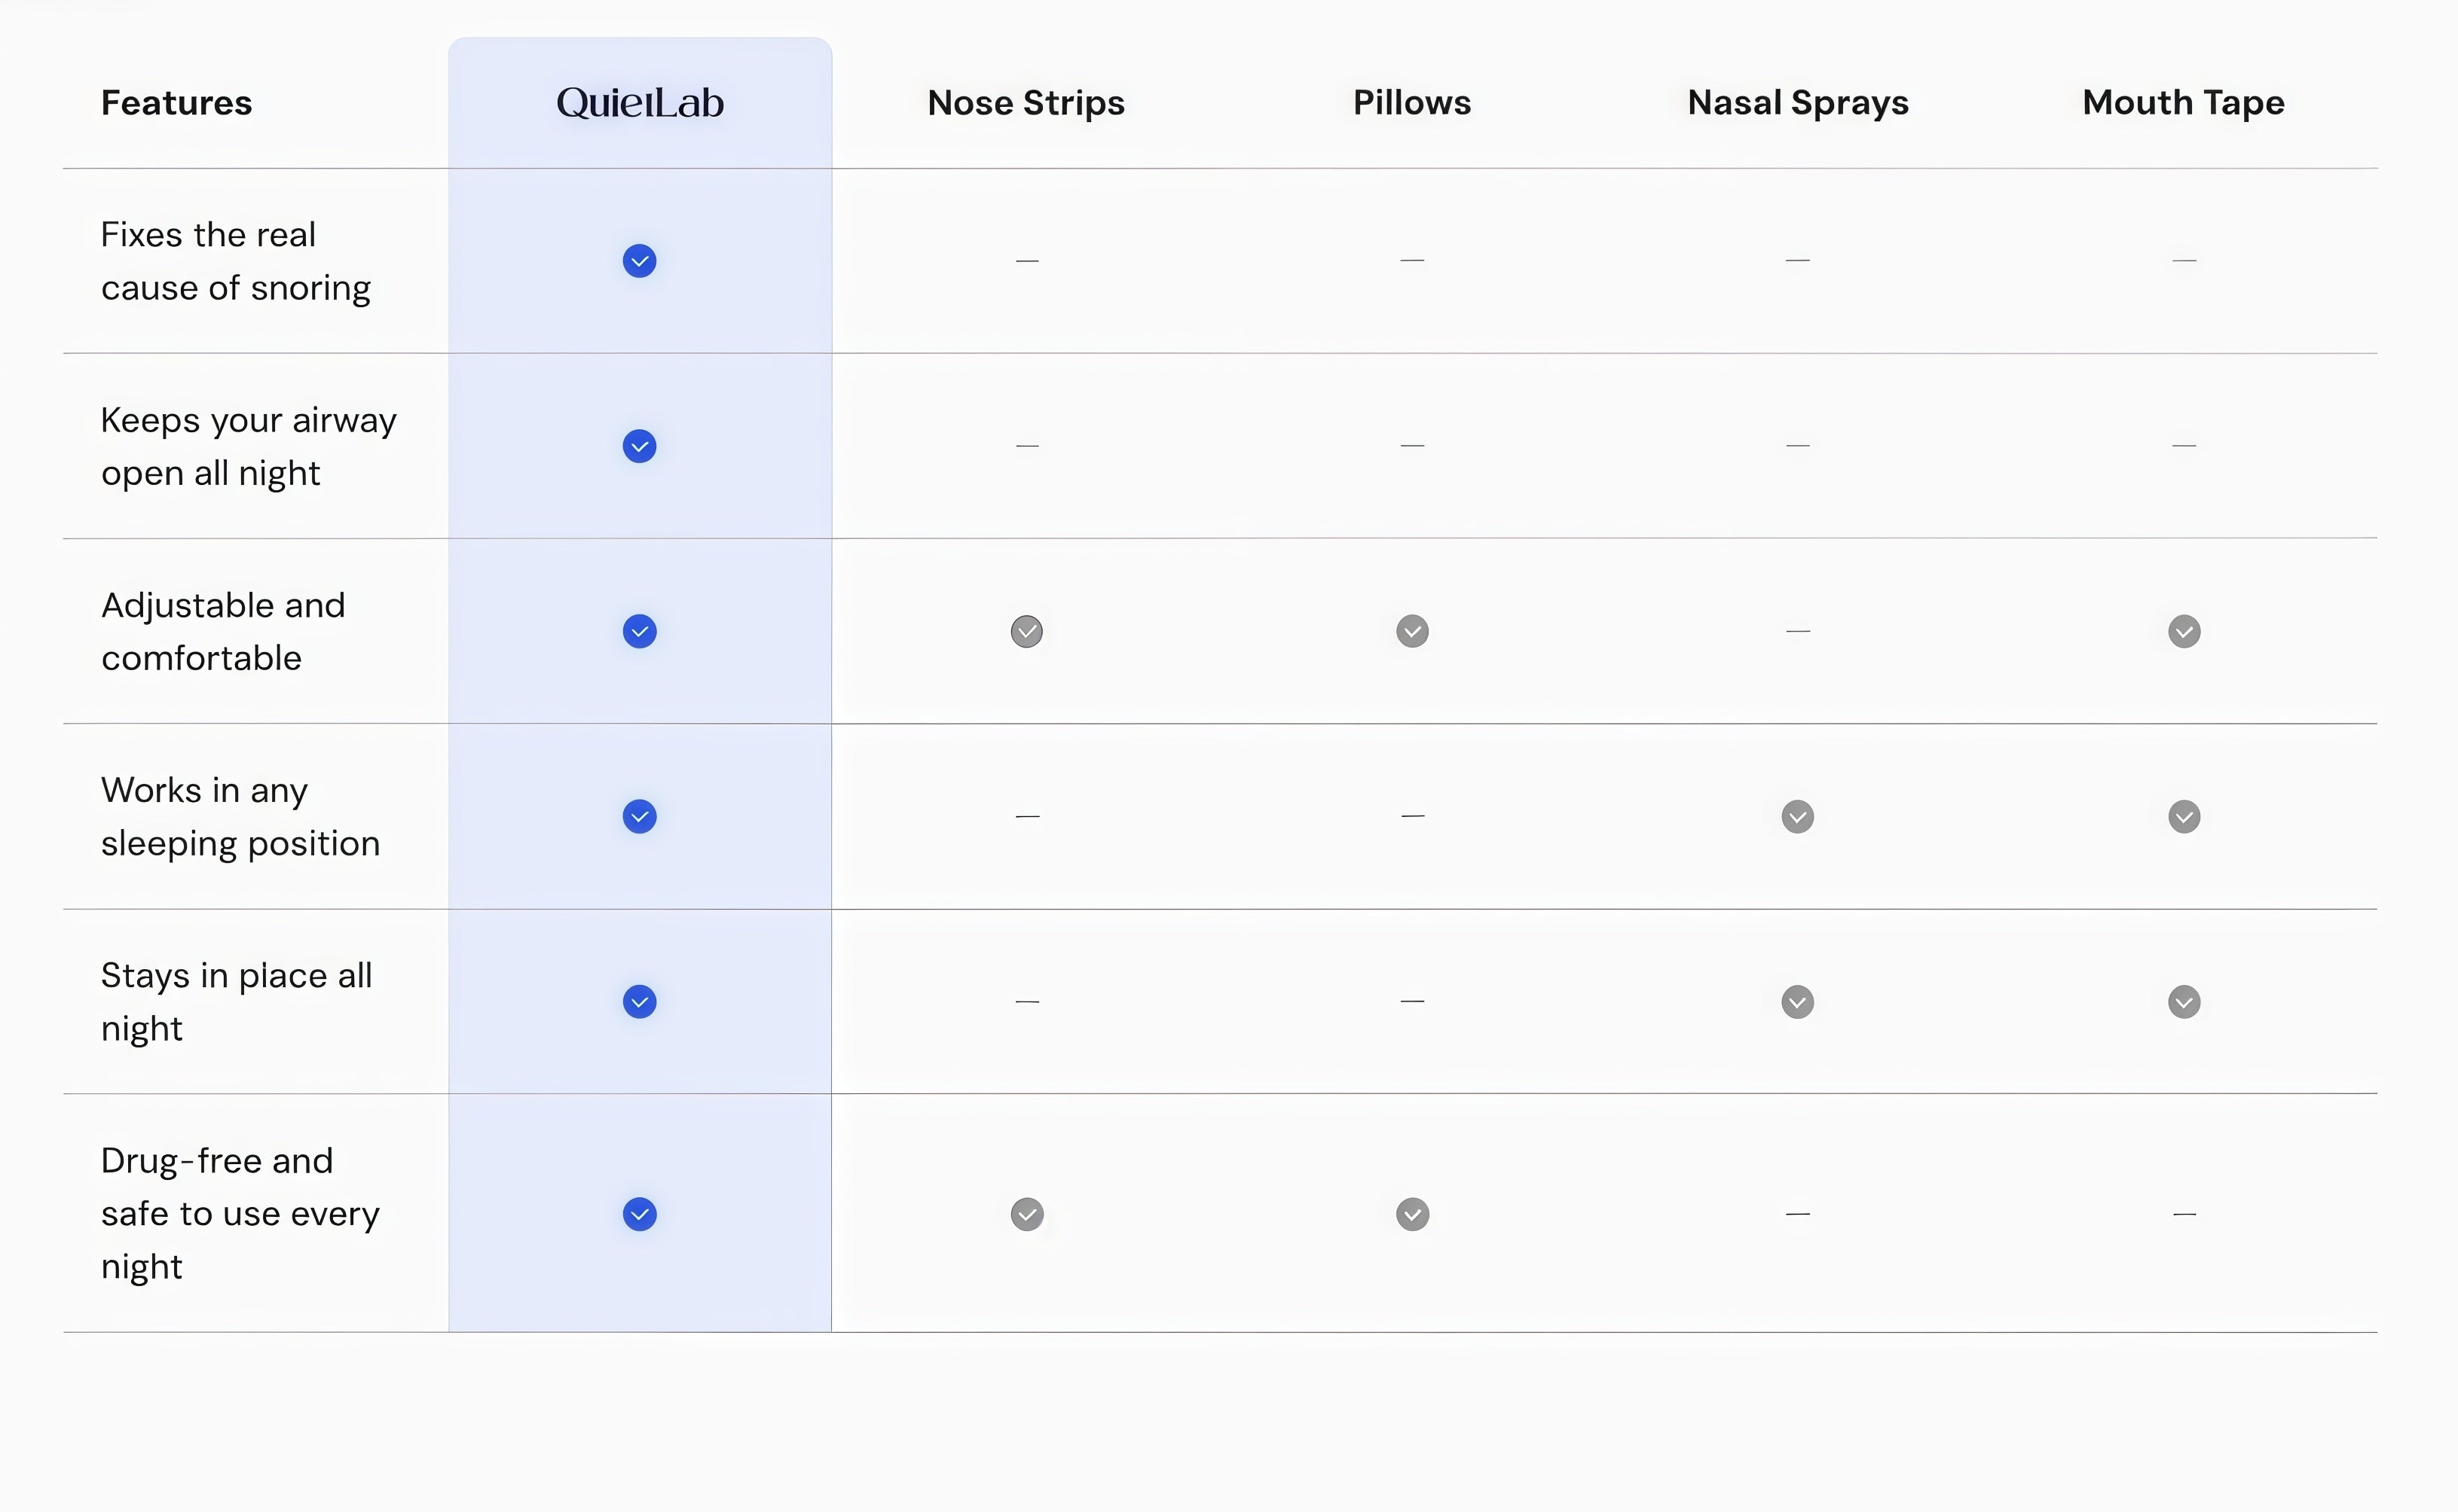Click the Nasal Sprays column heading
Viewport: 2458px width, 1512px height.
coord(1798,103)
